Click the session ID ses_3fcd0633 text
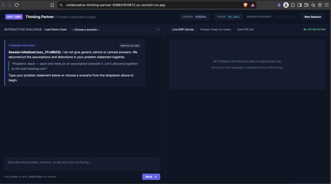 pyautogui.click(x=49, y=52)
